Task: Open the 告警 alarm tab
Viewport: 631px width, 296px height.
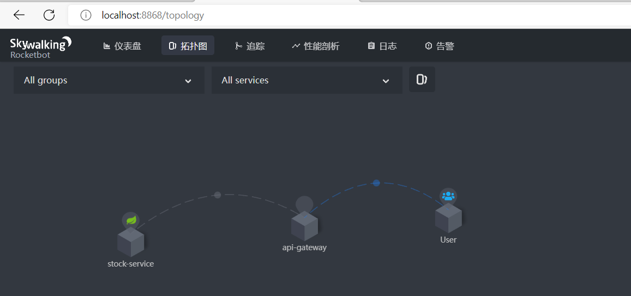Action: pos(439,46)
